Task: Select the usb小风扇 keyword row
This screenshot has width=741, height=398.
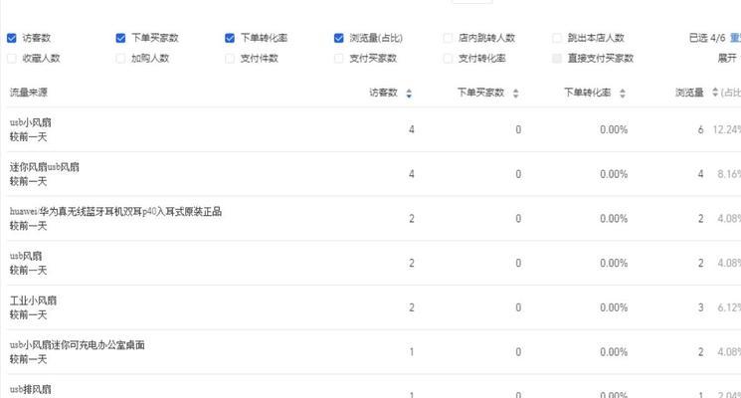Action: (374, 129)
